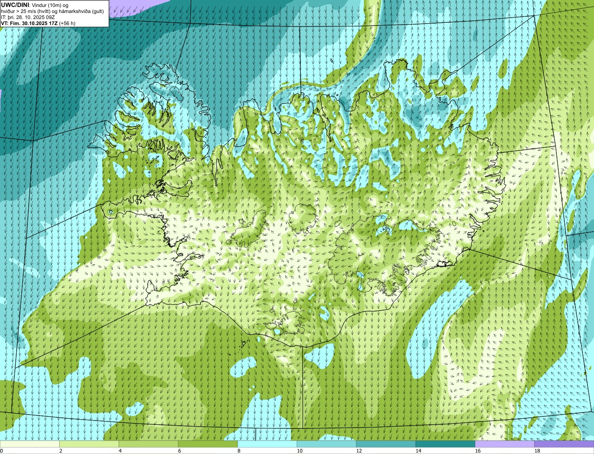Screen dimensions: 594x454
Task: Click the legend scale label "6"
Action: (180, 451)
